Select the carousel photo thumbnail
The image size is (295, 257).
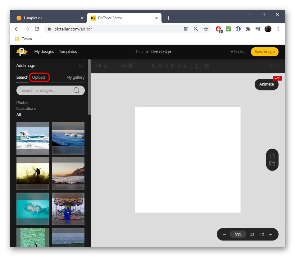point(68,209)
